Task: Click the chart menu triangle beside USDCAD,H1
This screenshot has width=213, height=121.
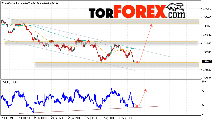Action: (2, 3)
